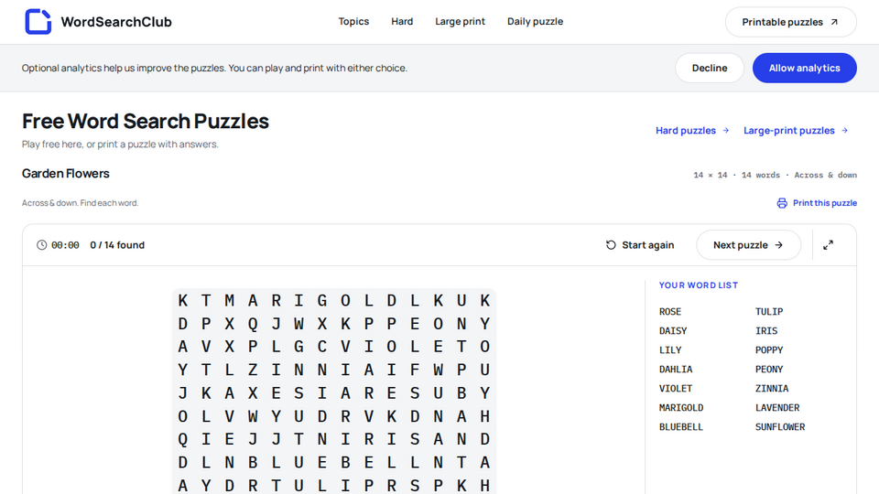The image size is (879, 494).
Task: Select BLUEBELL in the word list
Action: click(681, 427)
